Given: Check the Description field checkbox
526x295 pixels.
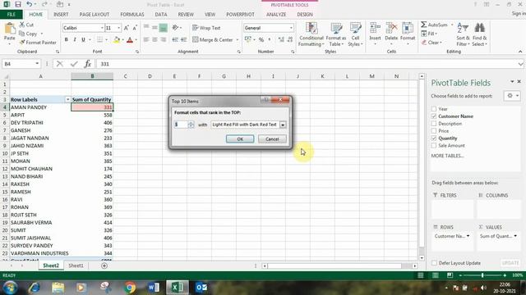Looking at the screenshot, I should click(x=434, y=124).
